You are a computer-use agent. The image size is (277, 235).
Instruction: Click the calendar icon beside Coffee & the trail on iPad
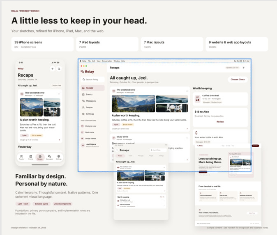118,201
